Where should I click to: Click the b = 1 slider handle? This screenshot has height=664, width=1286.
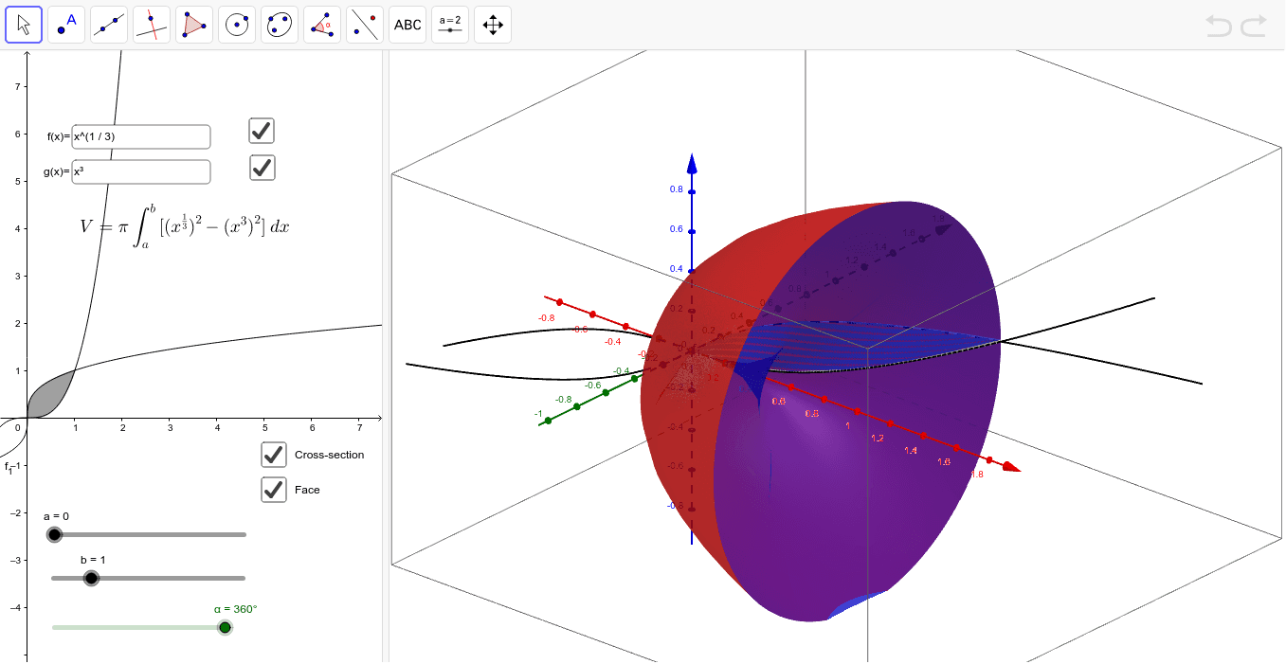90,578
